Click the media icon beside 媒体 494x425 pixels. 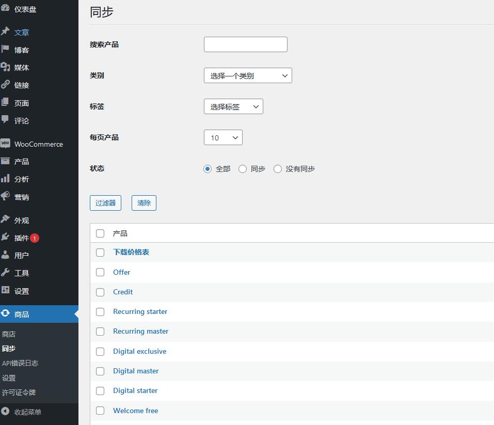tap(5, 67)
